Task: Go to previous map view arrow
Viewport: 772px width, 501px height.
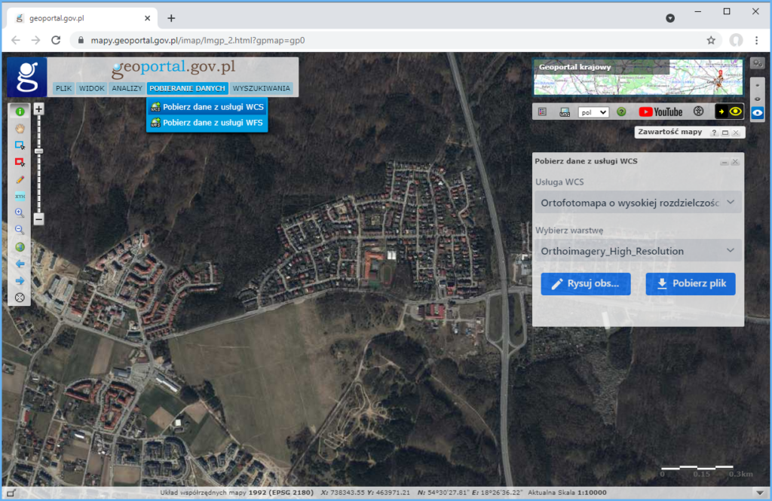Action: [20, 264]
